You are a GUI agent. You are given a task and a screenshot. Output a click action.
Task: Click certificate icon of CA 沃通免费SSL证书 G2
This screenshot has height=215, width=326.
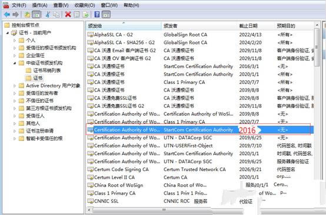tap(91, 106)
